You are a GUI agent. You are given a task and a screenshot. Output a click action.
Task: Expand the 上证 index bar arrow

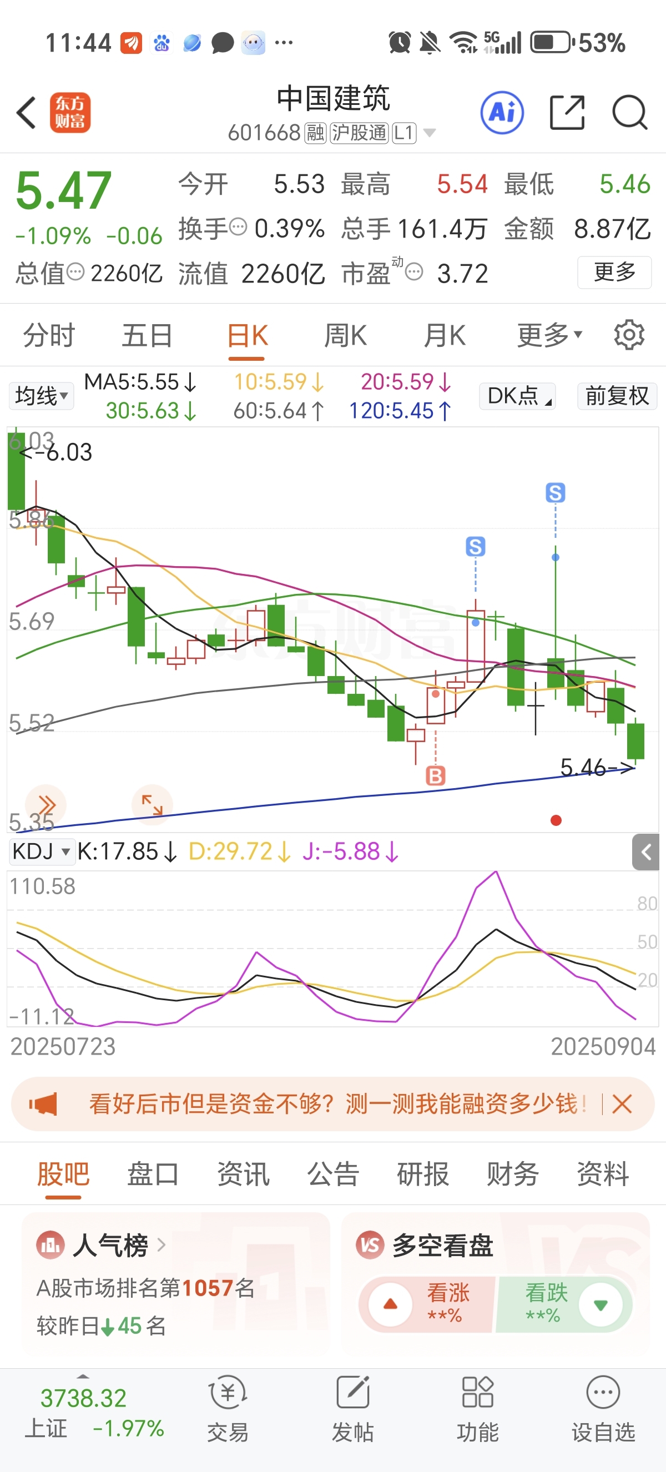(x=83, y=1377)
